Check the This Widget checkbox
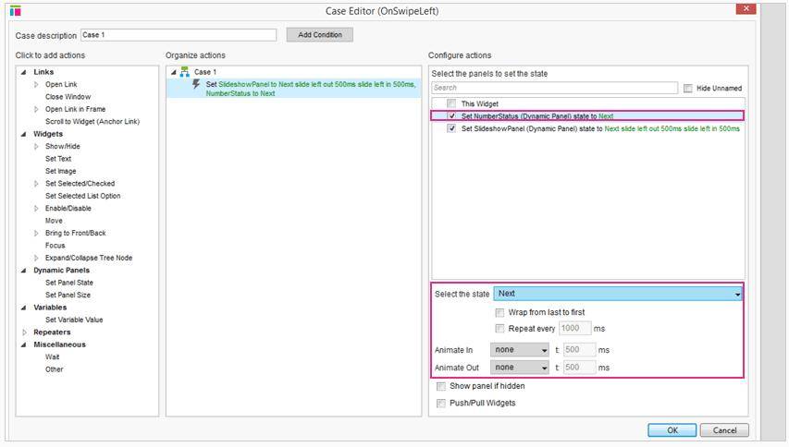Viewport: 789px width, 447px height. [451, 104]
